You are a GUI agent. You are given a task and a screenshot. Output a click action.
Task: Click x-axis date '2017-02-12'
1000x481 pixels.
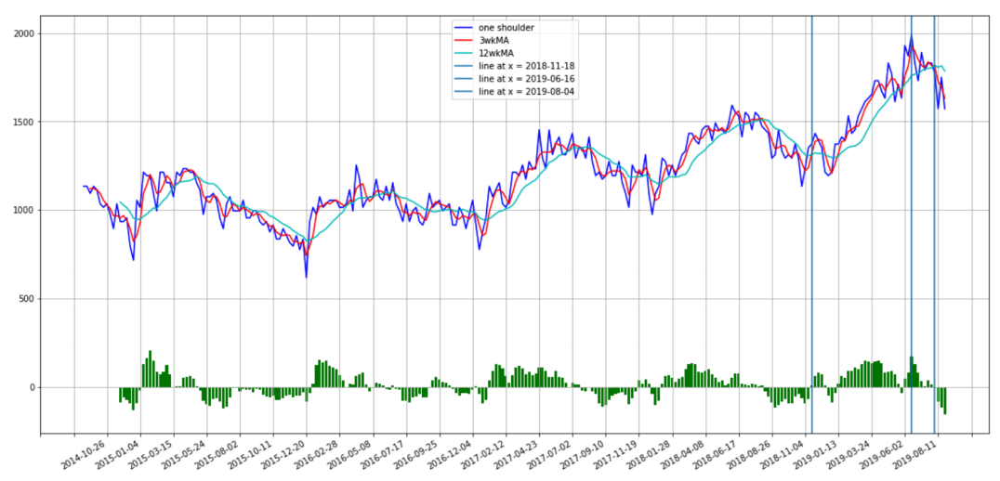[482, 453]
